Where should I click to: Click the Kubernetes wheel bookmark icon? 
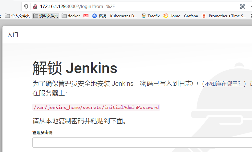click(x=95, y=16)
